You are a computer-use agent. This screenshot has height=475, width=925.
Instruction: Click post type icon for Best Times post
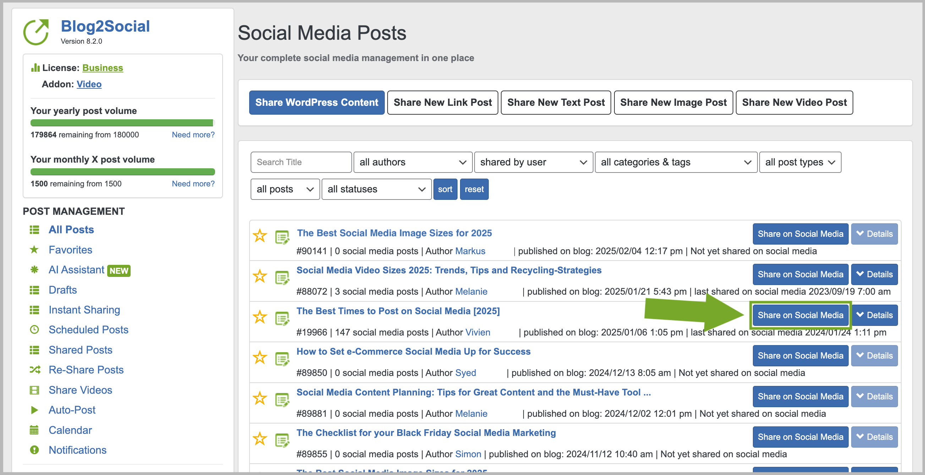click(x=282, y=318)
